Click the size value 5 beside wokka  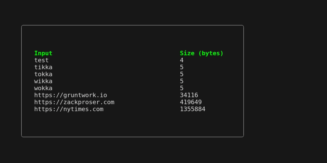click(182, 88)
